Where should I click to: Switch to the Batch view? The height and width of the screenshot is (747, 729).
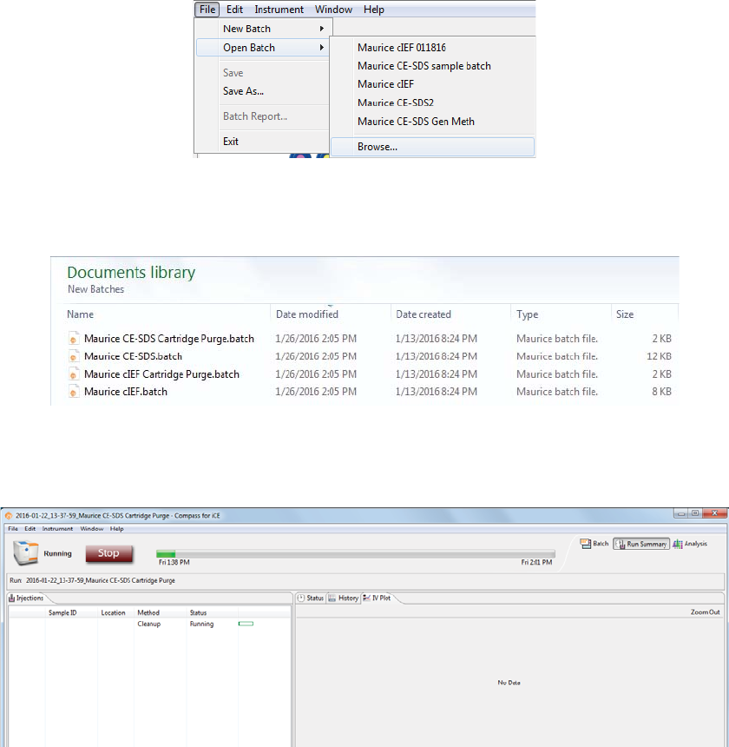594,544
